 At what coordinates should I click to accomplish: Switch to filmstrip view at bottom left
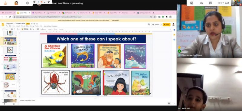pyautogui.click(x=4, y=104)
